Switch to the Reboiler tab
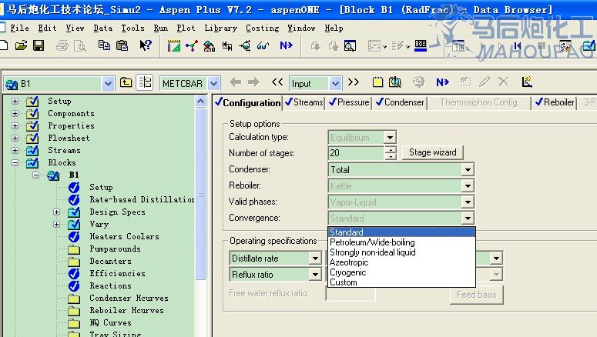 [555, 102]
